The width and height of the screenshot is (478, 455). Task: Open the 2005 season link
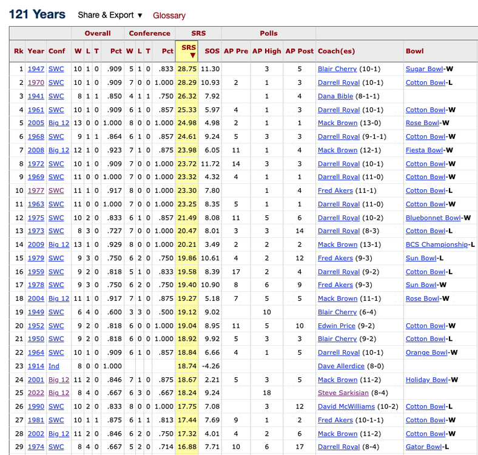click(x=36, y=123)
